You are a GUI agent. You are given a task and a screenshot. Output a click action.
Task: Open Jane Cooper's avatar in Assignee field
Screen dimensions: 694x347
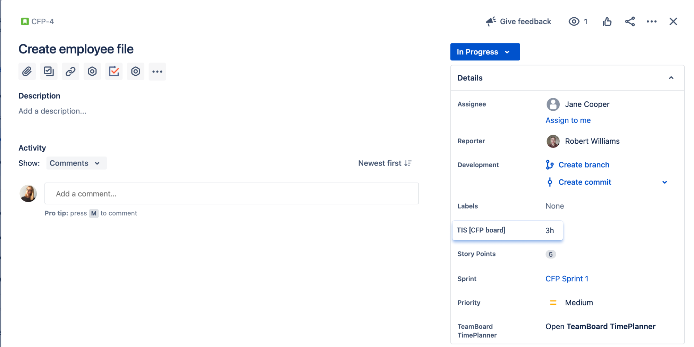pyautogui.click(x=552, y=104)
